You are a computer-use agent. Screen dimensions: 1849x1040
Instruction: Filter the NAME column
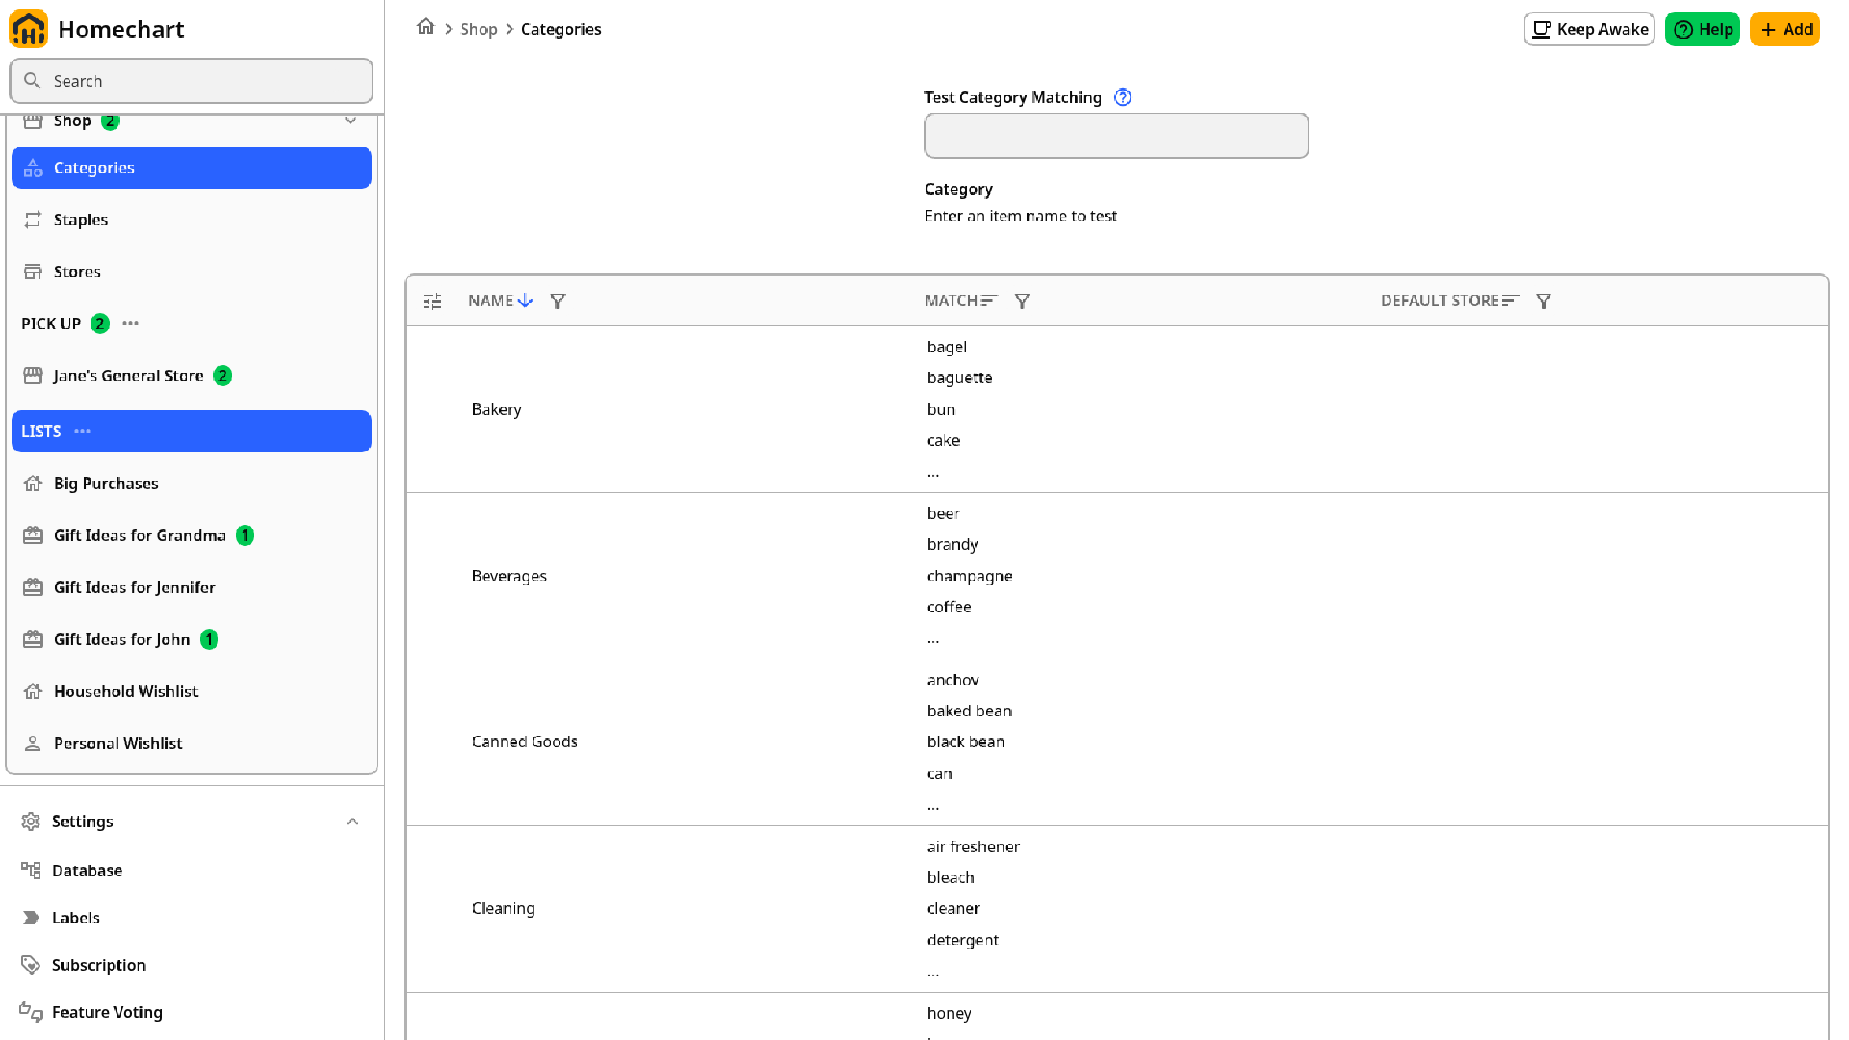coord(558,301)
